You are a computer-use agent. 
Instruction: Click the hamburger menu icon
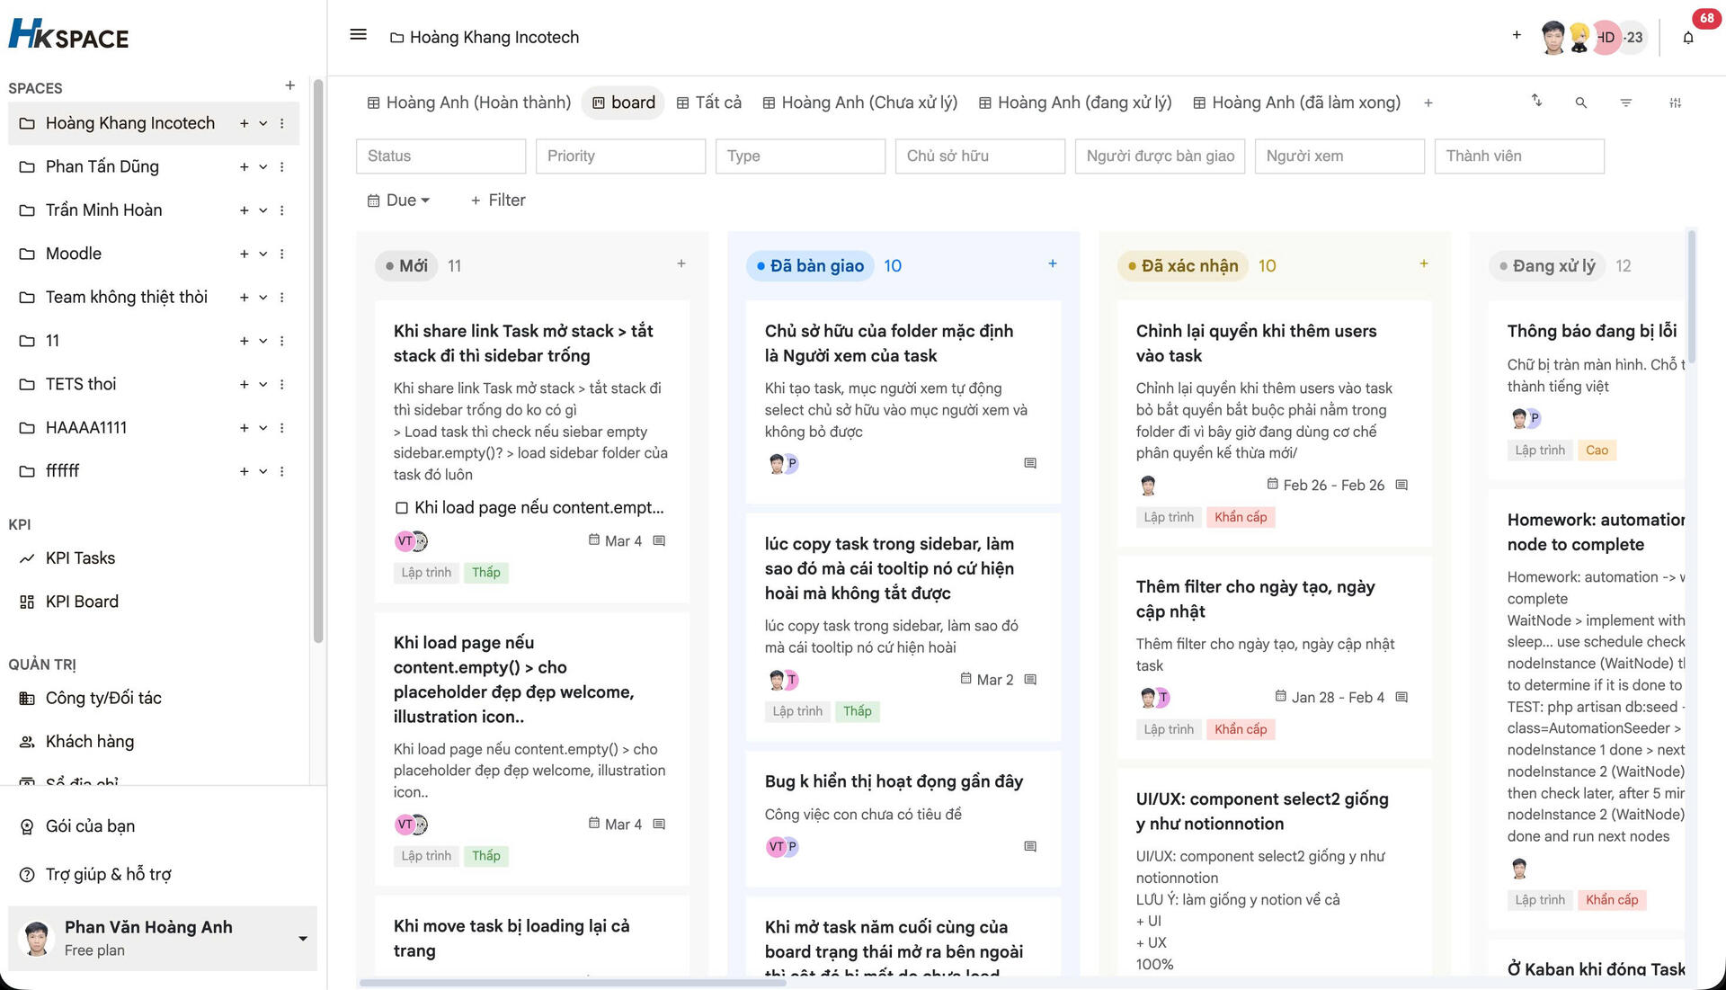click(358, 35)
